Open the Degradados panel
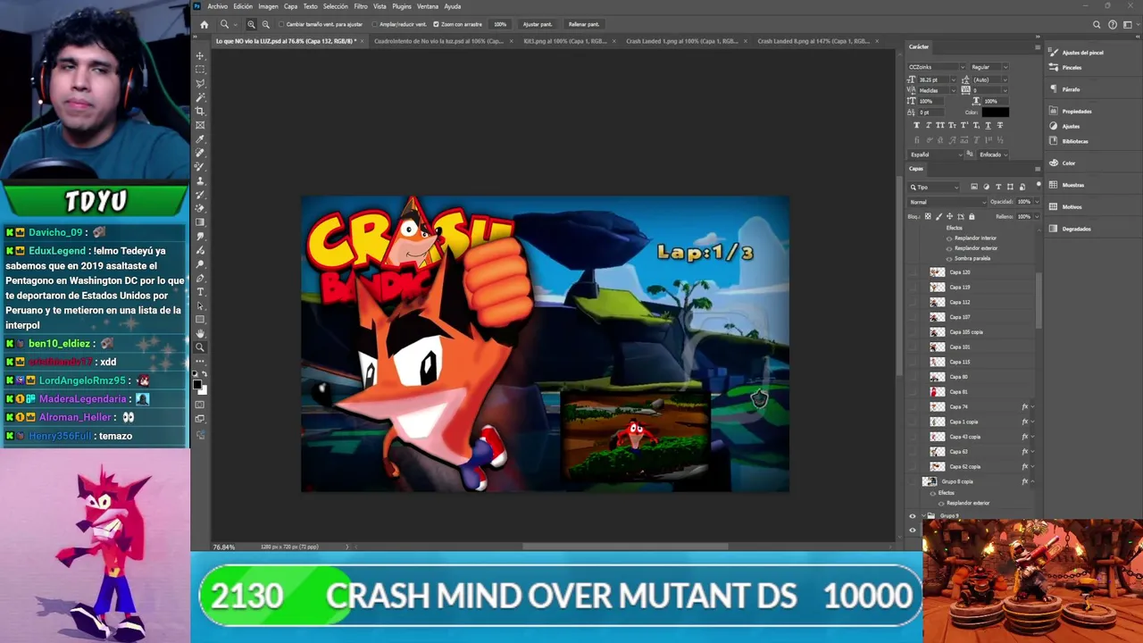 [1071, 229]
